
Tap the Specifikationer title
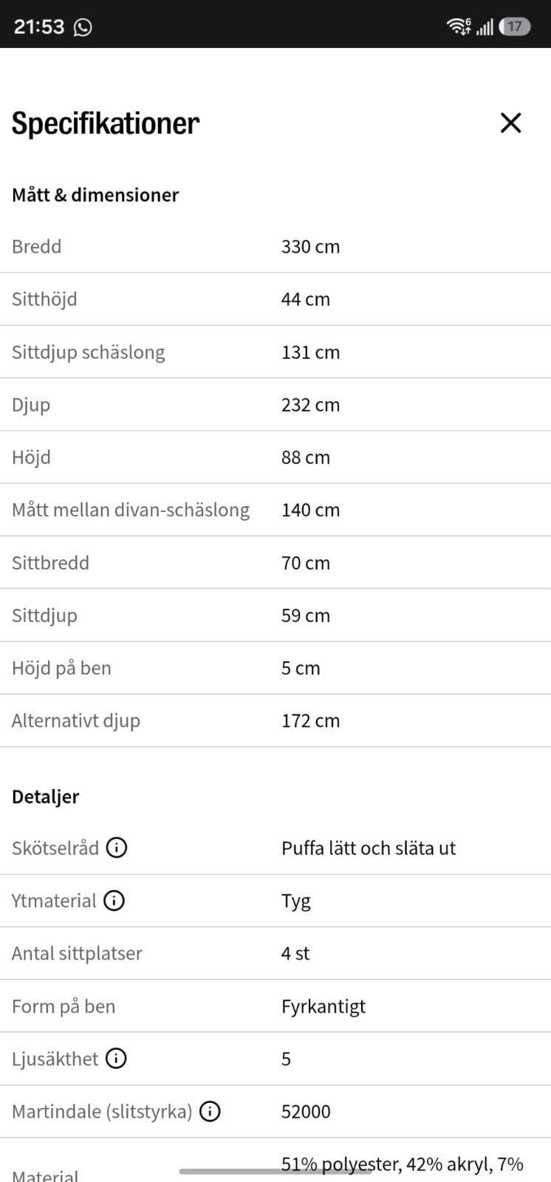106,123
